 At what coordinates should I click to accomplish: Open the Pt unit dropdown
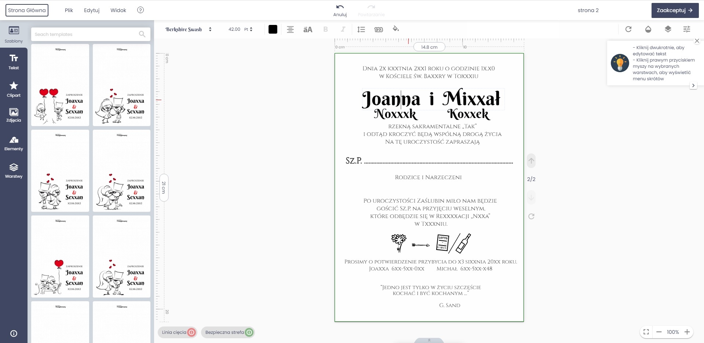[x=248, y=29]
